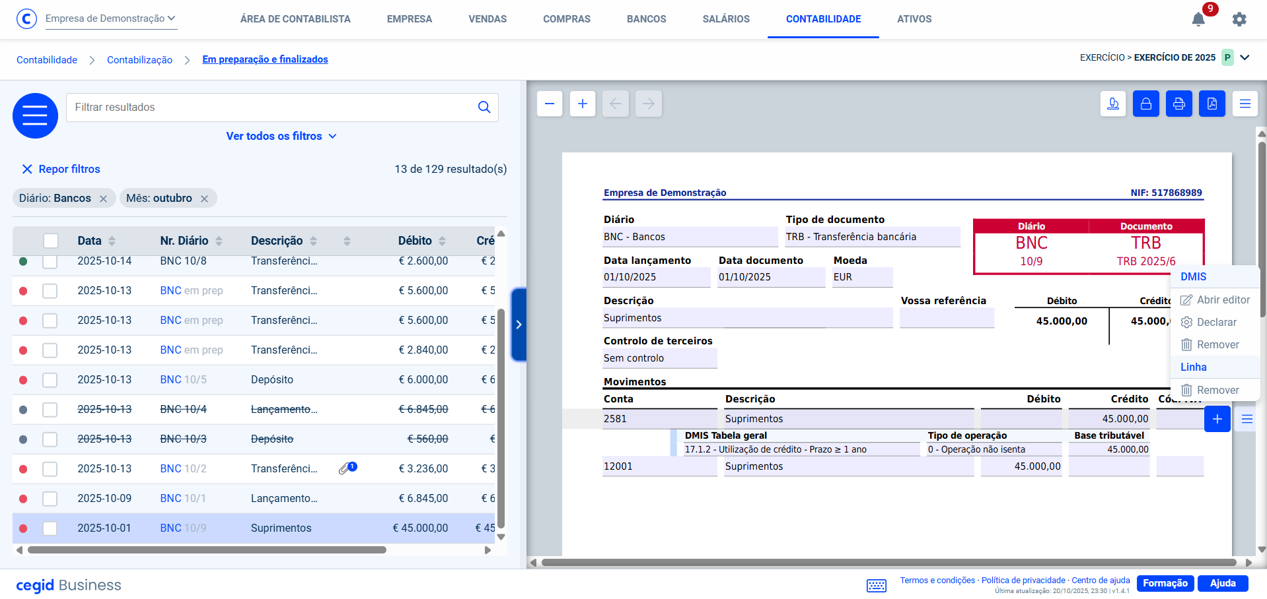This screenshot has width=1267, height=599.
Task: Go to previous document arrow
Action: 616,104
